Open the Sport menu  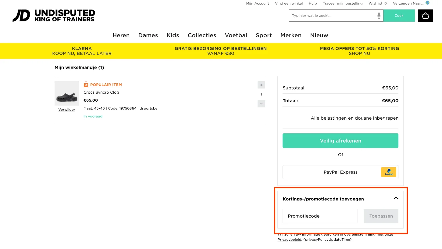pos(264,35)
